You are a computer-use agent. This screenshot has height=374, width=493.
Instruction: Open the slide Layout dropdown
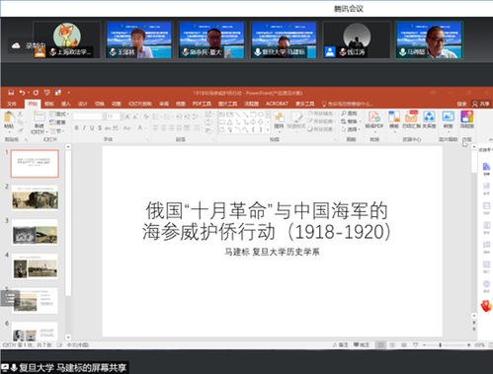pyautogui.click(x=59, y=114)
